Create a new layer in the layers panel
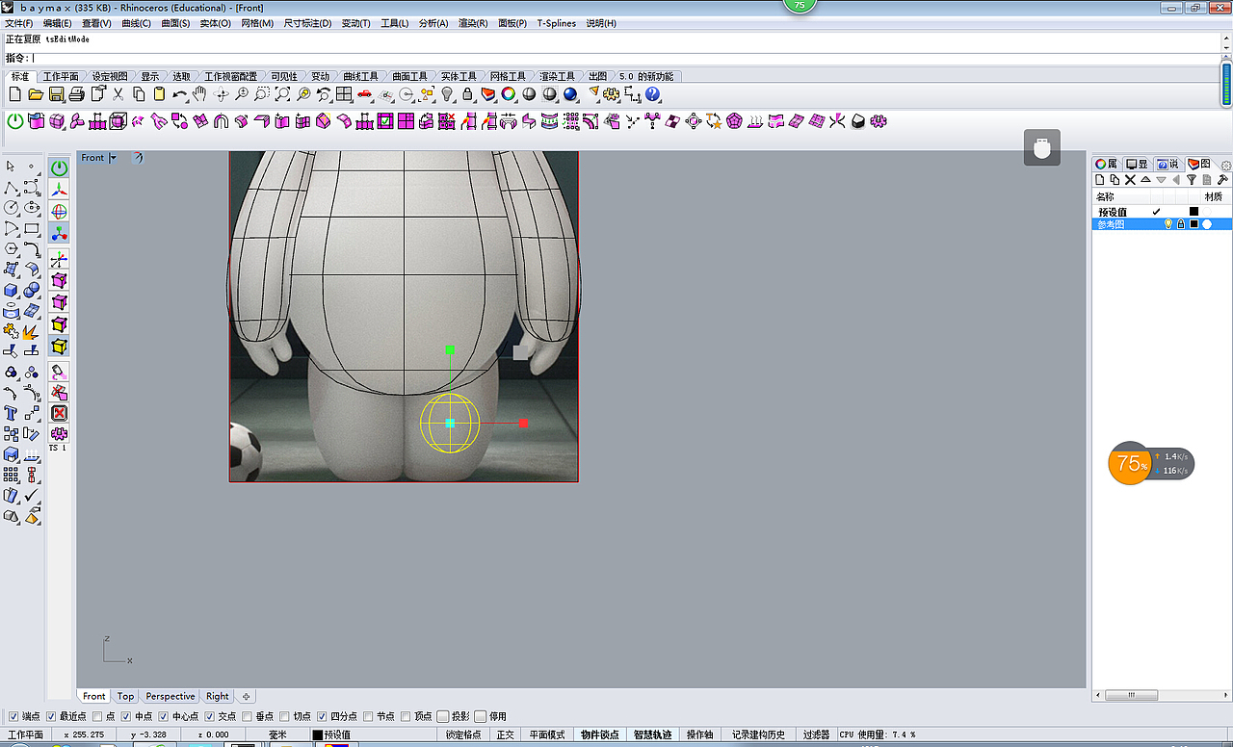Image resolution: width=1233 pixels, height=747 pixels. pos(1100,180)
